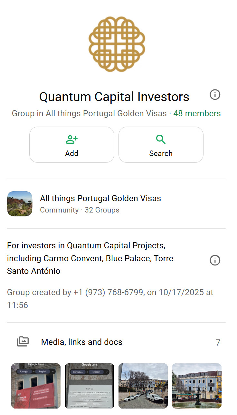Open the red MAP banner photo thumbnail
The image size is (237, 415).
tap(36, 386)
